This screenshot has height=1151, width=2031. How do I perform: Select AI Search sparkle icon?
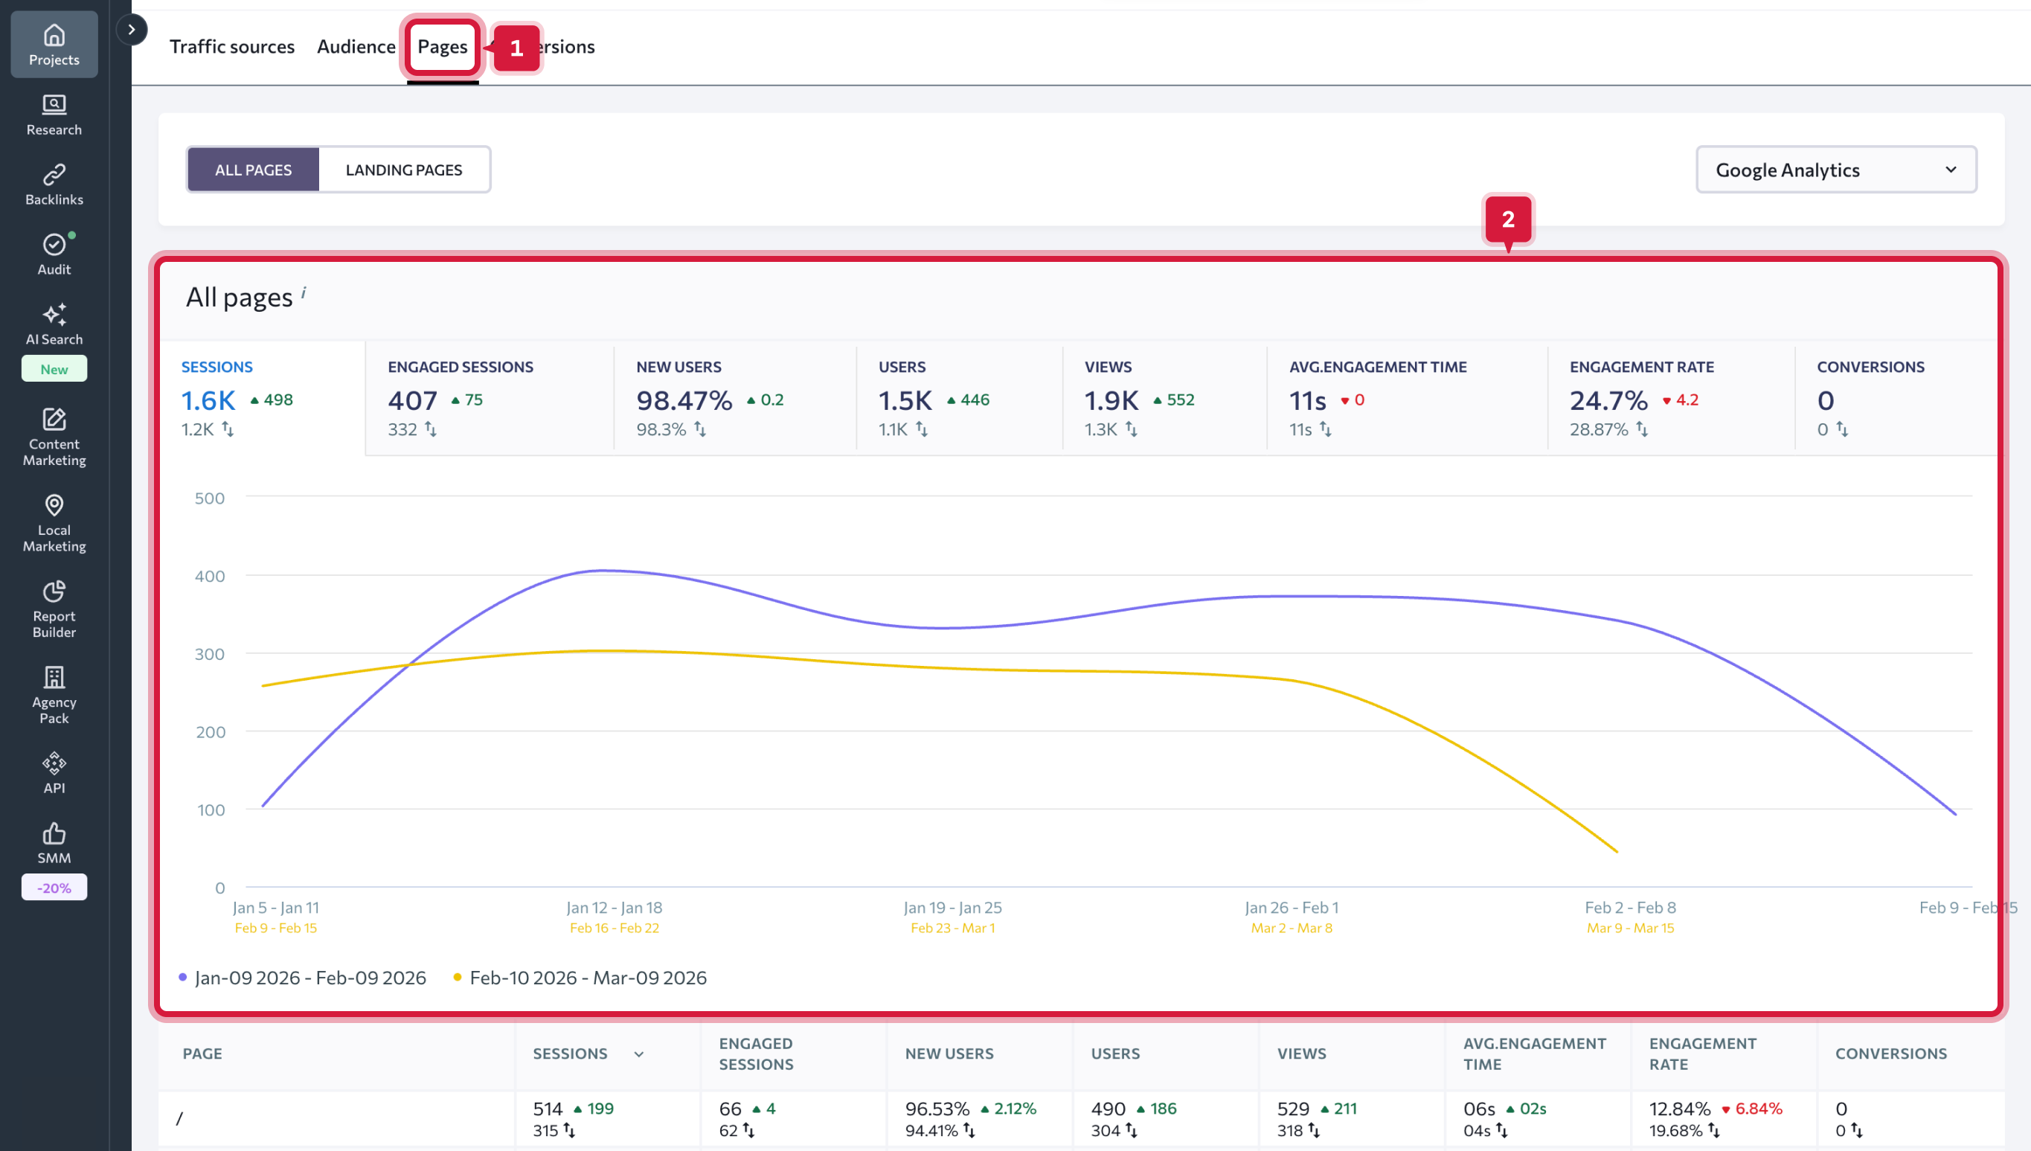point(54,315)
